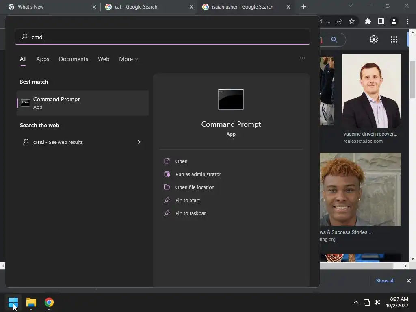Click Open action for Command Prompt

(182, 161)
